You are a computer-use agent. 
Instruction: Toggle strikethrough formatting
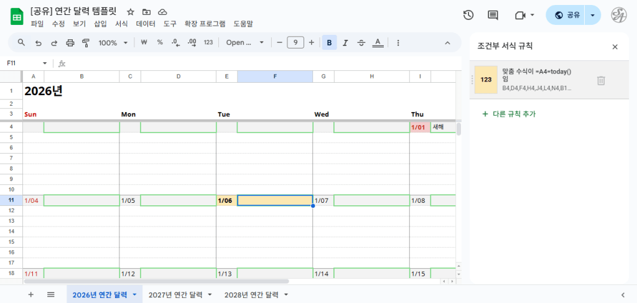pyautogui.click(x=361, y=43)
